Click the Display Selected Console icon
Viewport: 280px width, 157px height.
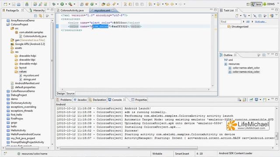pos(256,100)
